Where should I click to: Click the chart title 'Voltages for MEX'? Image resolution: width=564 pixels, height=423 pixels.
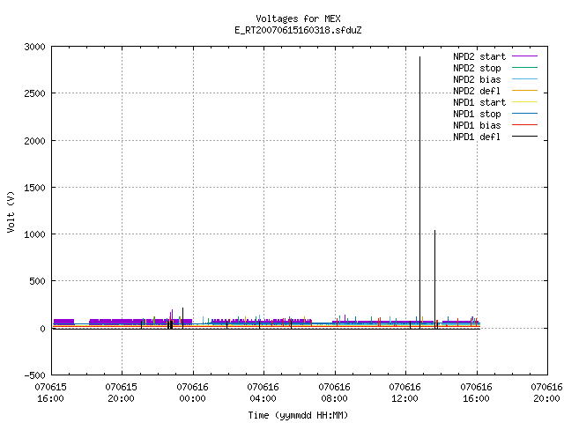(x=298, y=19)
